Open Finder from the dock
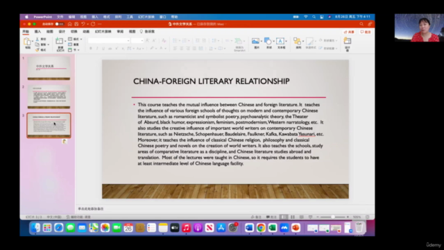 35,228
